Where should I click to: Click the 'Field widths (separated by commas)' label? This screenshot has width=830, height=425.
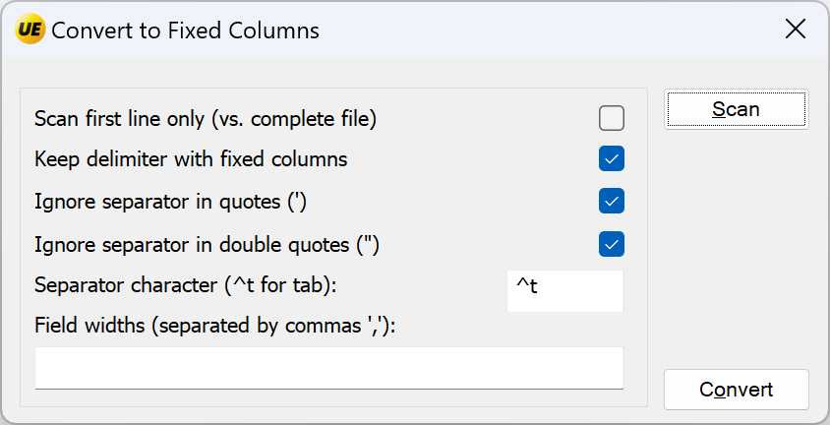pos(215,326)
